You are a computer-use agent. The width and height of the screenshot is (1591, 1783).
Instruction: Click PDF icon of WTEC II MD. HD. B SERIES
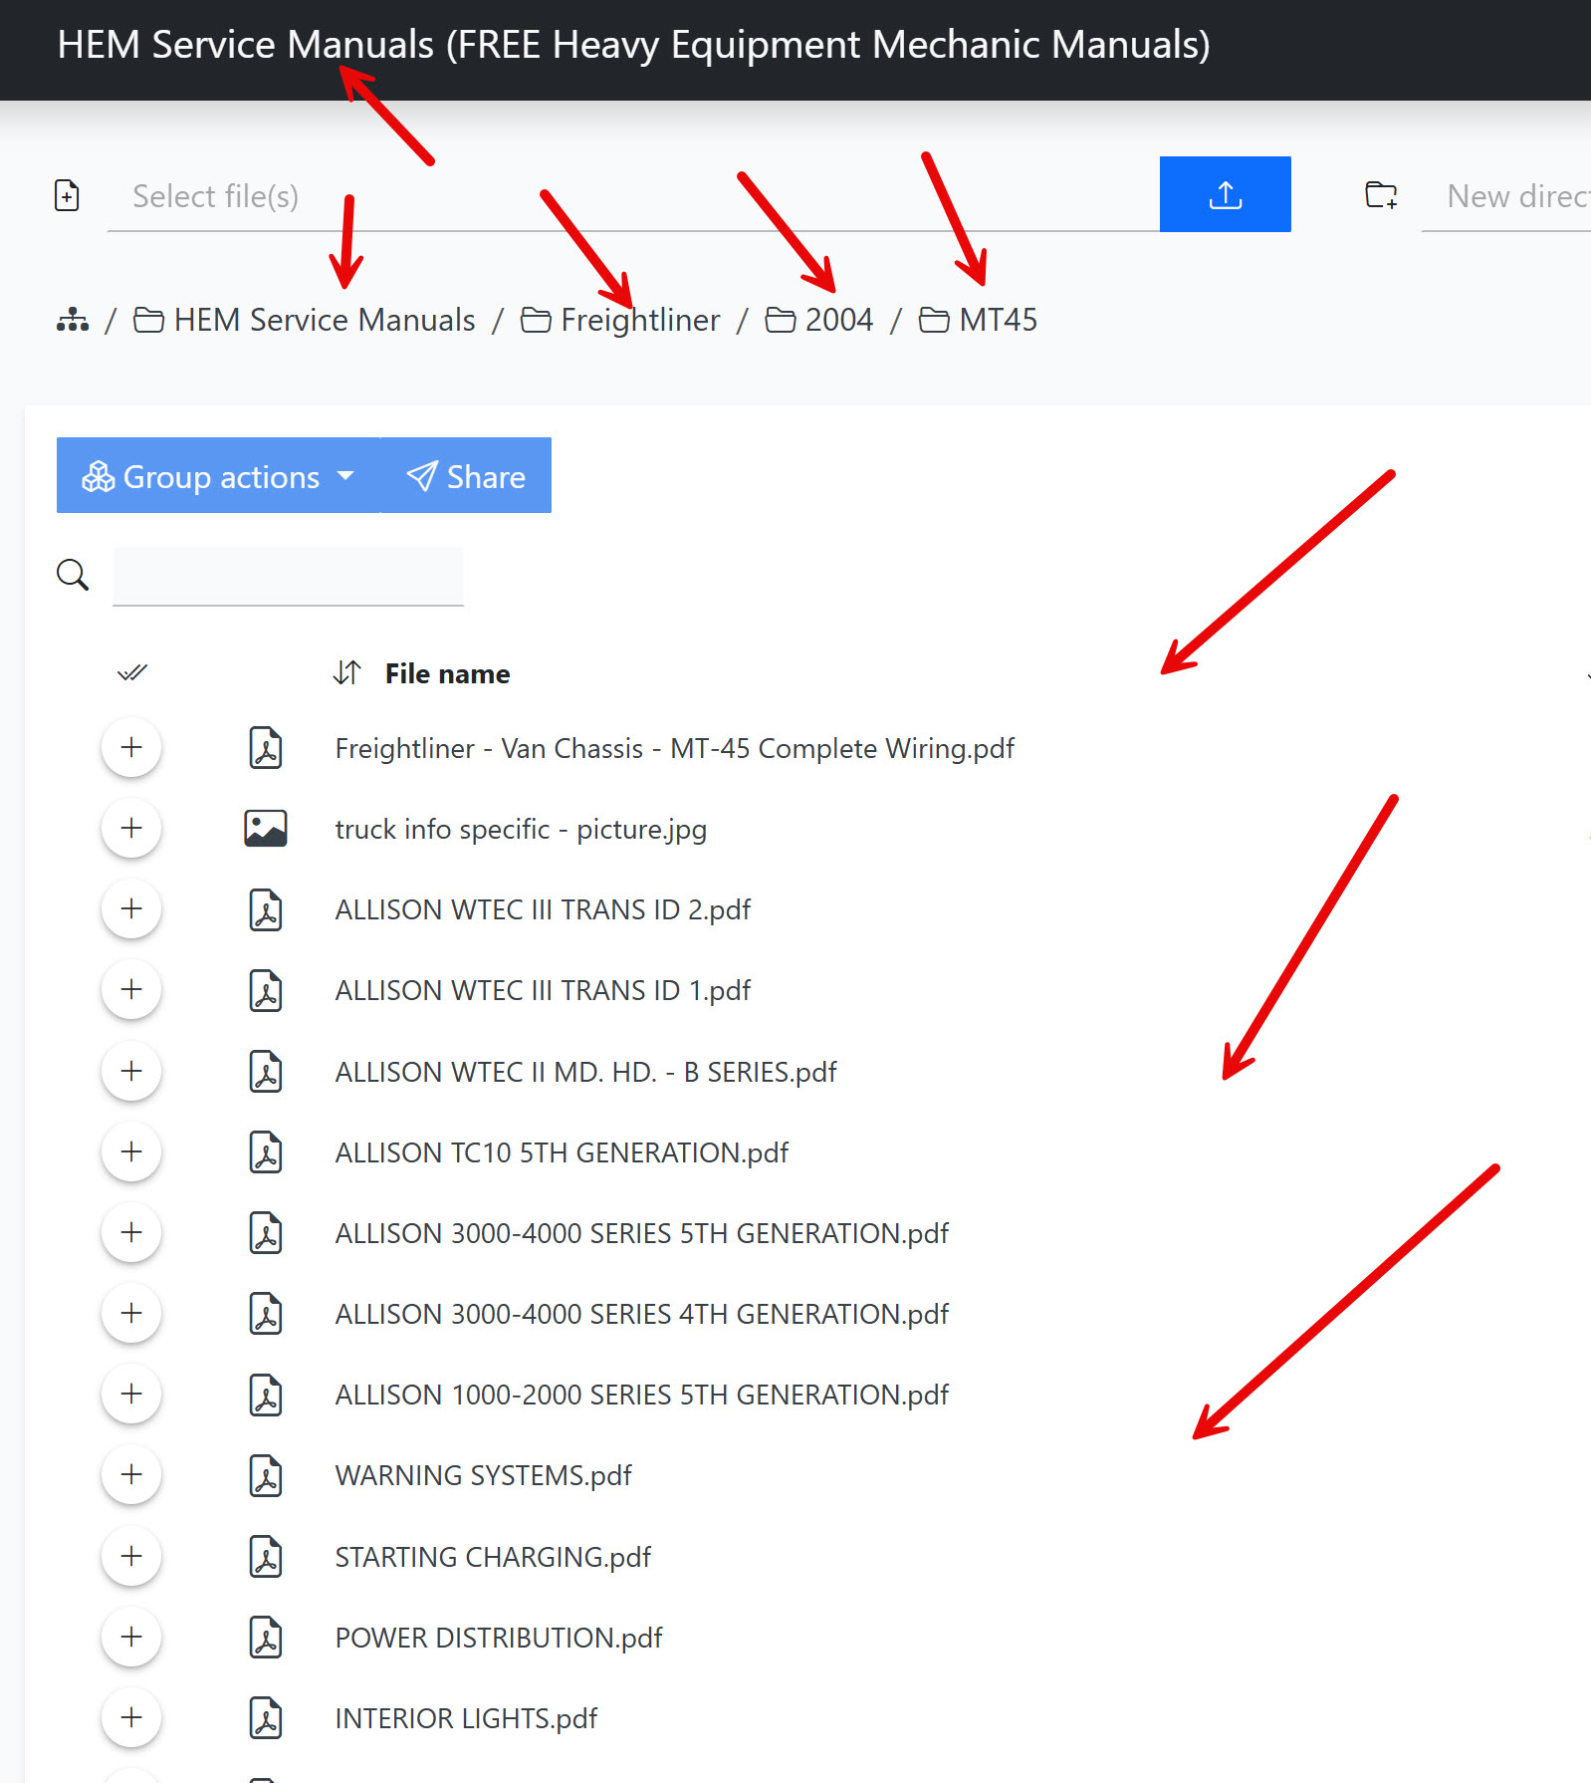click(x=266, y=1072)
